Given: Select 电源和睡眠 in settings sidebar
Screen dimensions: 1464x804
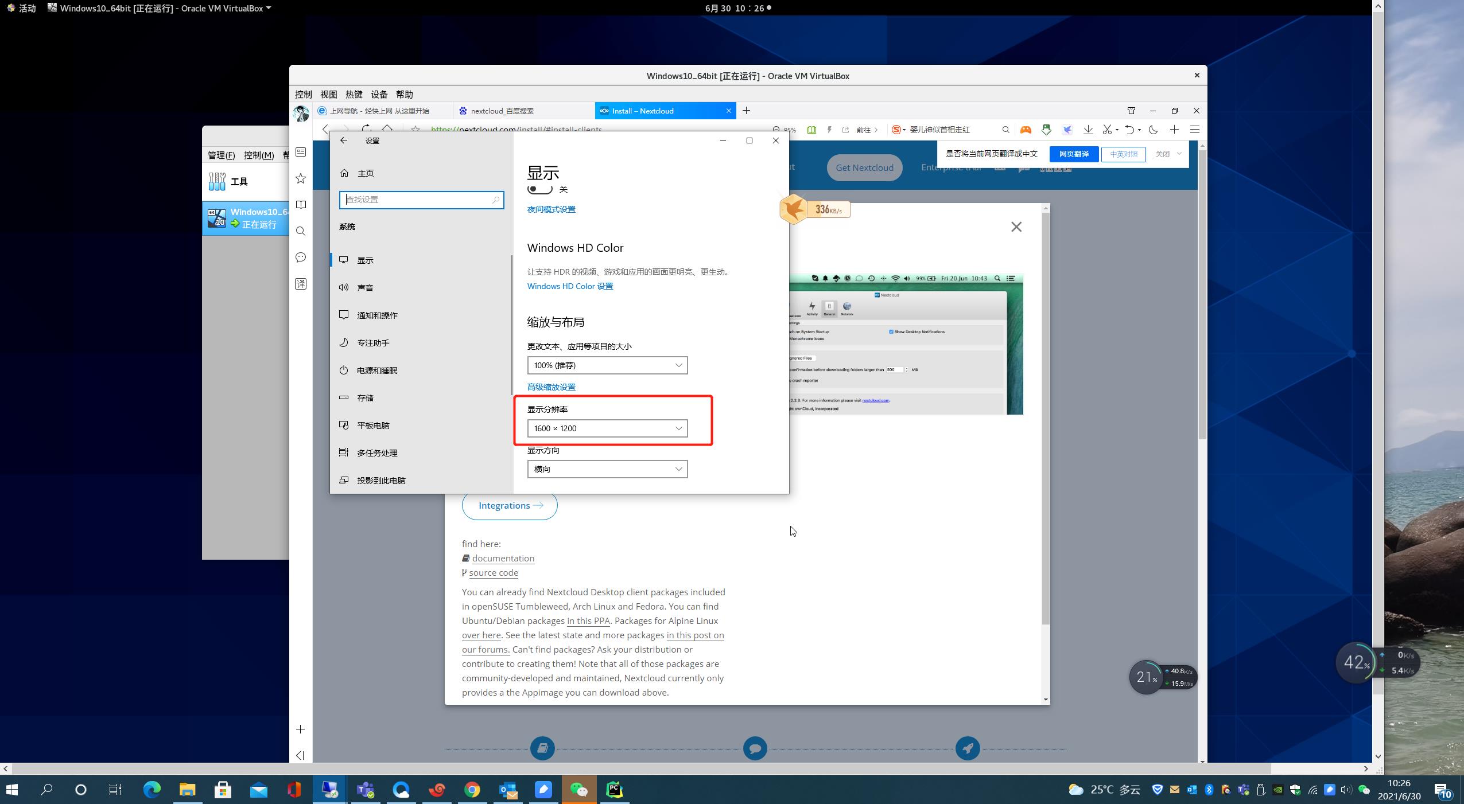Looking at the screenshot, I should click(x=421, y=370).
